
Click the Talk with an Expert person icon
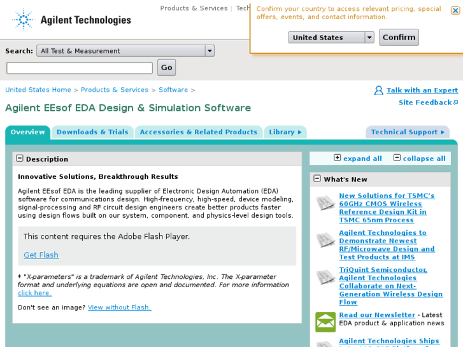[378, 90]
